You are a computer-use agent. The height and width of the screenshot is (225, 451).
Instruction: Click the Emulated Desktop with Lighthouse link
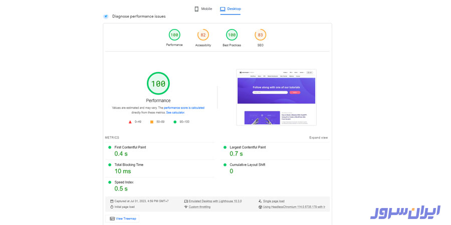[x=215, y=201]
